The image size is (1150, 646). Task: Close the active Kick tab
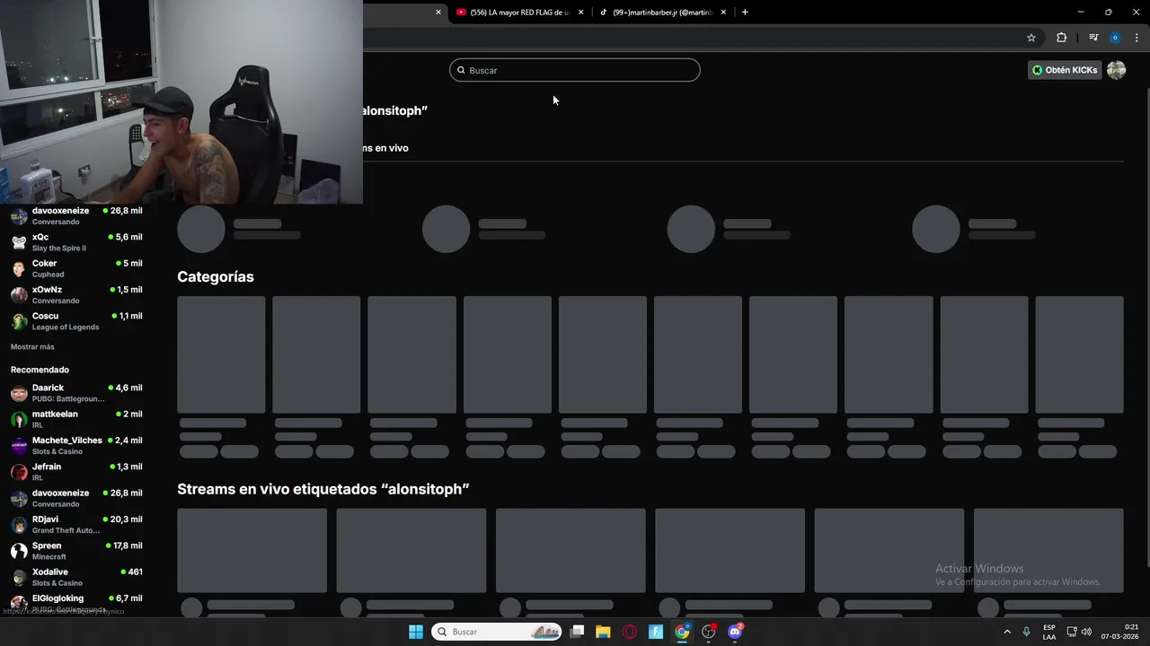[x=438, y=13]
